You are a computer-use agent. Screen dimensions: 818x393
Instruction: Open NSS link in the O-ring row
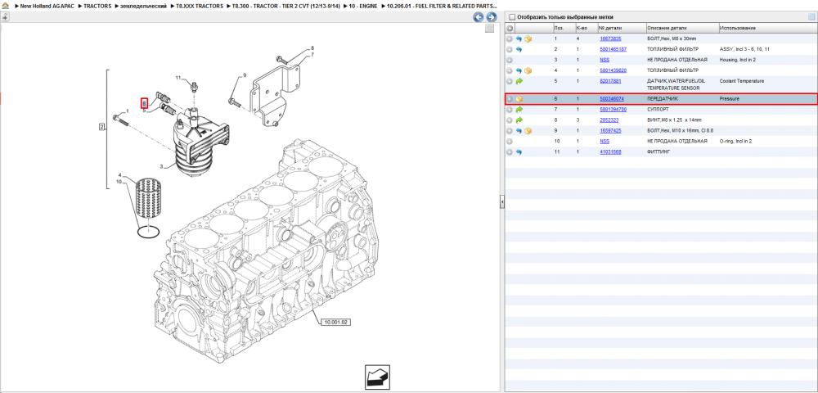[x=605, y=141]
